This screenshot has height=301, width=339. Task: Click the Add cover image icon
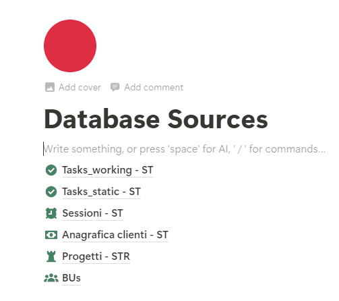[x=50, y=87]
